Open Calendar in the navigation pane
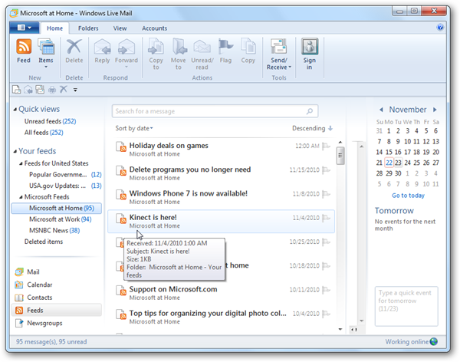460x362 pixels. pyautogui.click(x=40, y=285)
